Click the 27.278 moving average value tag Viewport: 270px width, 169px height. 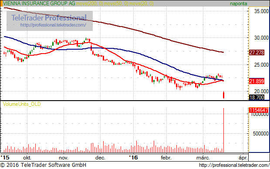[x=256, y=53]
